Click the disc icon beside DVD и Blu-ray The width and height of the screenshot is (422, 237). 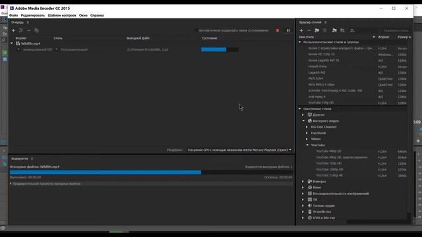coord(310,218)
